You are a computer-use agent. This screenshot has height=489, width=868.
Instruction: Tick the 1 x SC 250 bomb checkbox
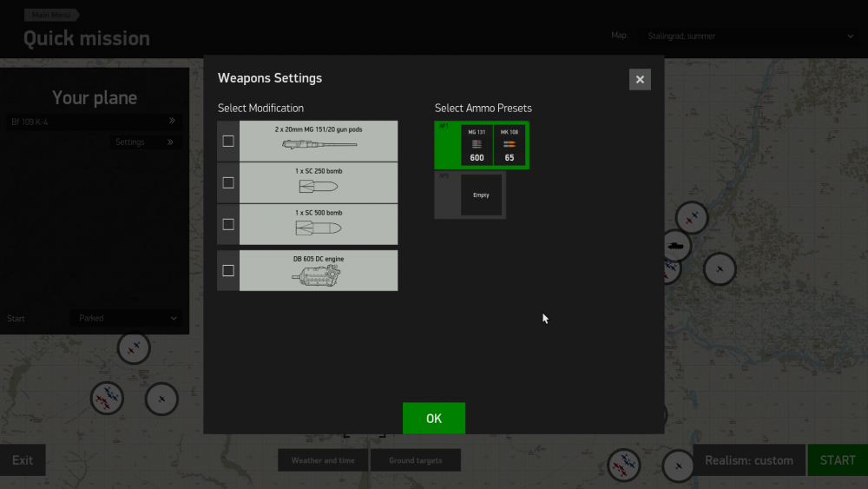pyautogui.click(x=228, y=182)
